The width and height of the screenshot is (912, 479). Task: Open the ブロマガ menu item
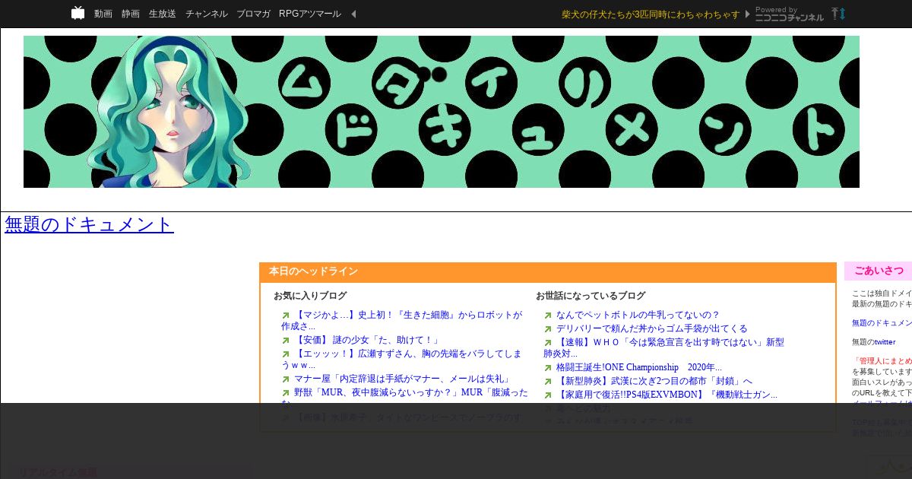pos(253,14)
